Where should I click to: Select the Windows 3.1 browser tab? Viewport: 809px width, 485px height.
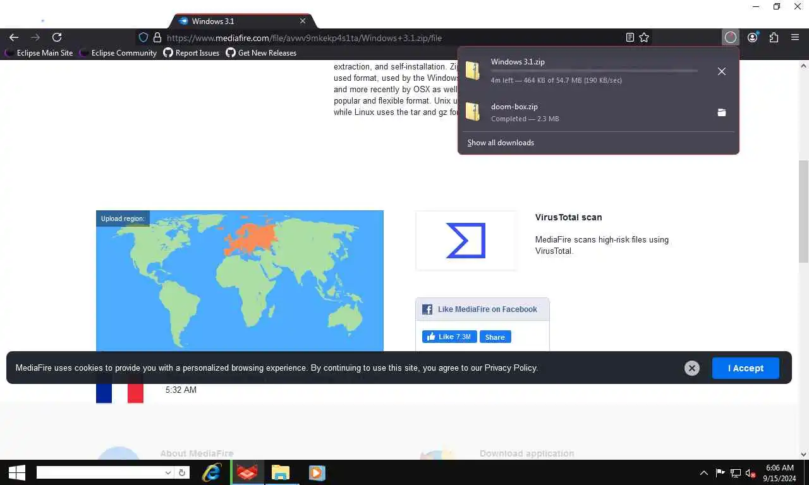[x=243, y=21]
